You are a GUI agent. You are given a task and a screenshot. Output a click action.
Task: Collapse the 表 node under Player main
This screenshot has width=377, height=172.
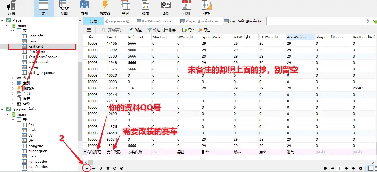click(x=13, y=31)
